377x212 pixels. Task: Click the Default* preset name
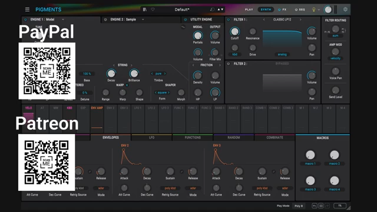click(x=182, y=9)
